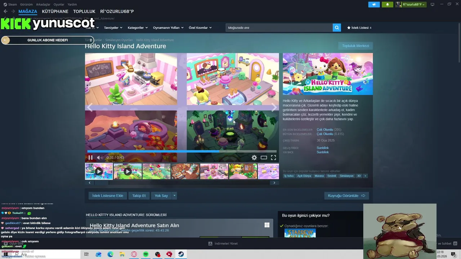Expand the Tavsiyeler dropdown
Viewport: 461px width, 259px height.
tap(113, 28)
